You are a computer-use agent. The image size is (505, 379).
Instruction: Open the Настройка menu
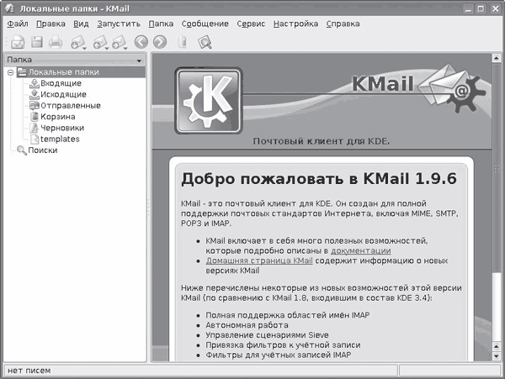point(295,24)
